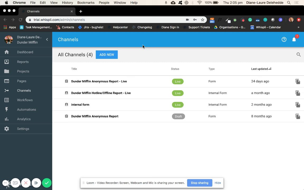Open the Analytics bar chart icon
This screenshot has width=304, height=190.
pos(7,119)
